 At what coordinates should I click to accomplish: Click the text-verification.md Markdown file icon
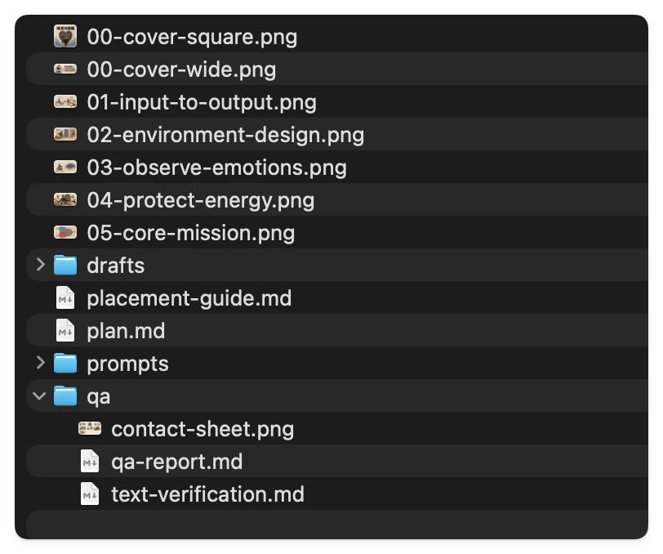(90, 494)
